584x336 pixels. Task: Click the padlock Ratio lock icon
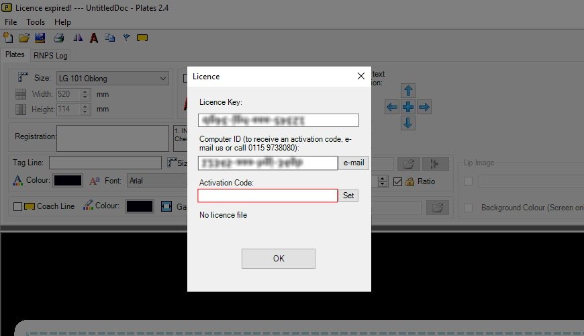pos(409,181)
